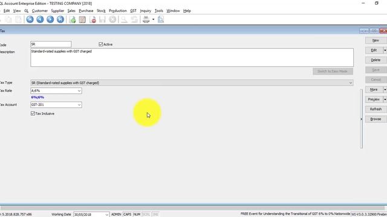387x217 pixels.
Task: Open the Purchase menu
Action: coord(86,11)
